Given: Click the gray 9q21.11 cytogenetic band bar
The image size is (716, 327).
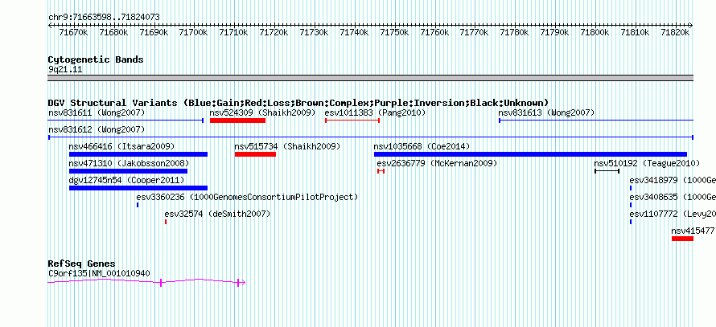Looking at the screenshot, I should tap(371, 77).
